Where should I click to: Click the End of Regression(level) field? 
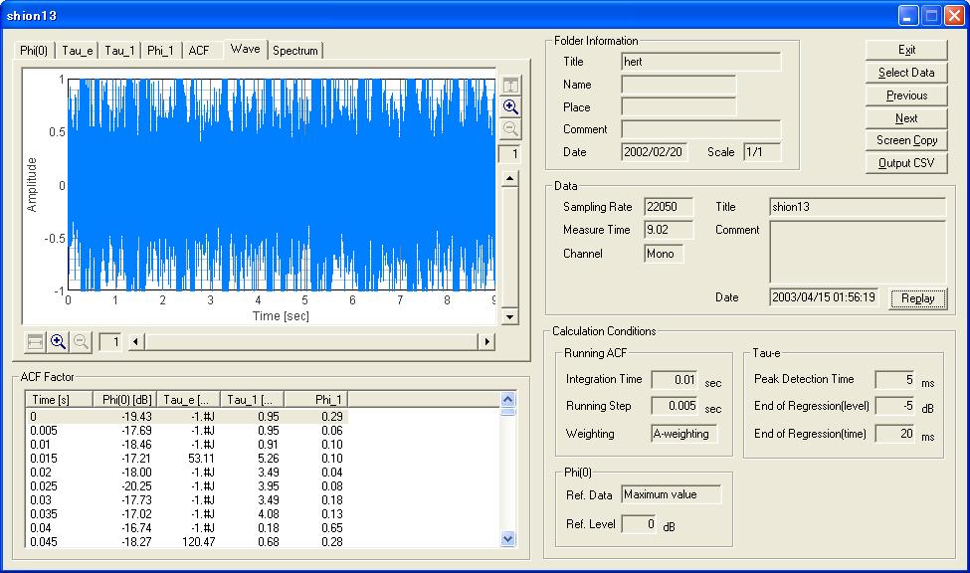tap(895, 406)
